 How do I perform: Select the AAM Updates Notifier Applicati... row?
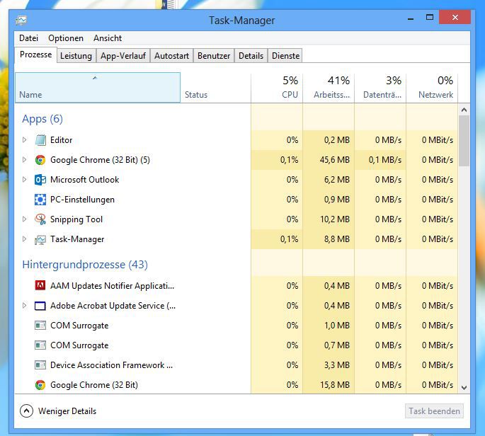(x=236, y=286)
